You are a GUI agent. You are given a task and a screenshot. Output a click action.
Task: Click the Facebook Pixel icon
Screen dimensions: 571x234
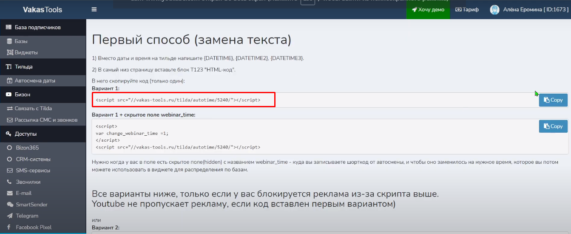coord(9,227)
